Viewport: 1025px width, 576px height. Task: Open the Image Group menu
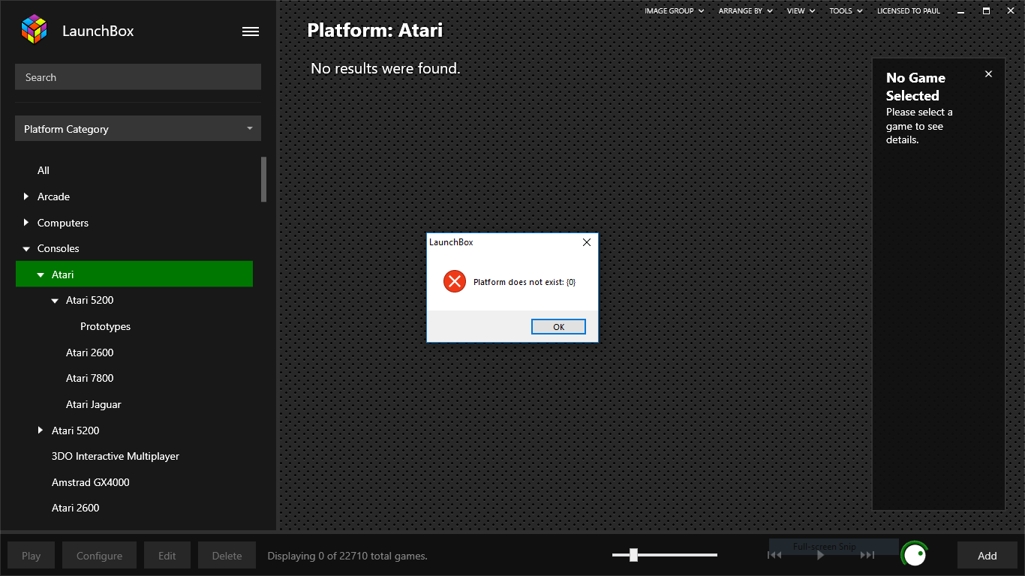(674, 11)
